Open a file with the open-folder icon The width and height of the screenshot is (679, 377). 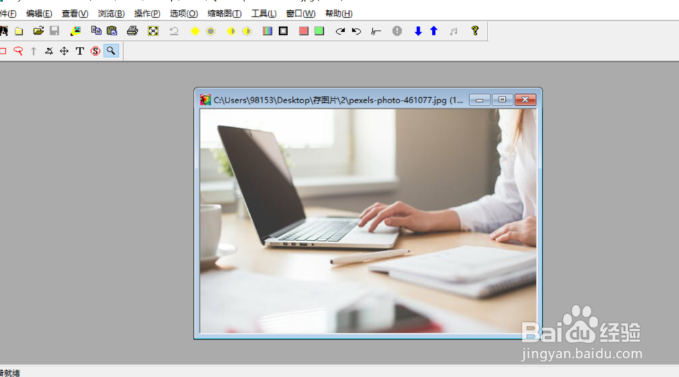coord(38,31)
